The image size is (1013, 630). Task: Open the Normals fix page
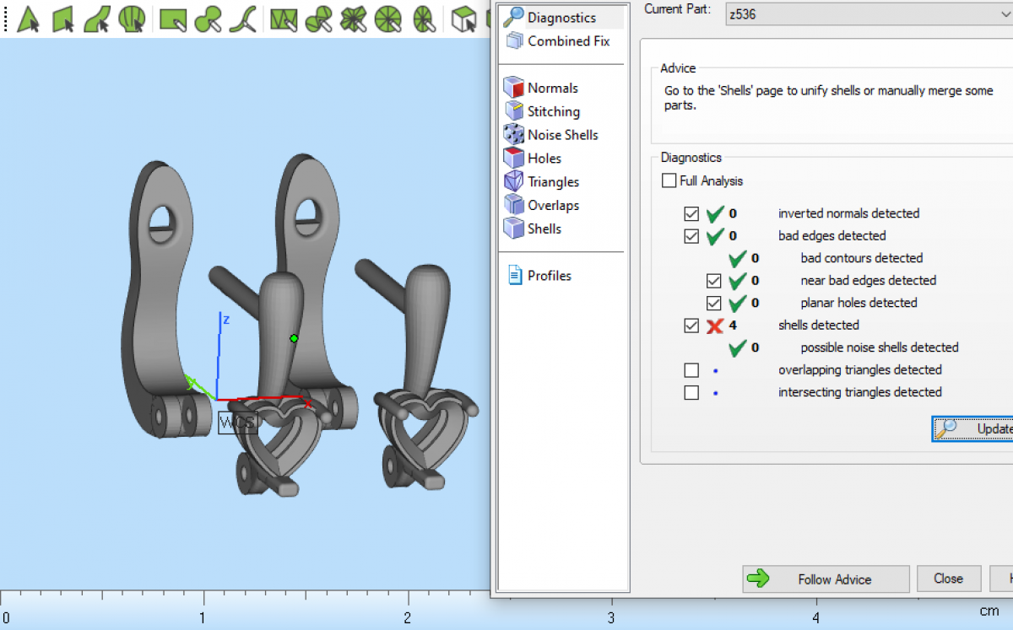tap(552, 88)
